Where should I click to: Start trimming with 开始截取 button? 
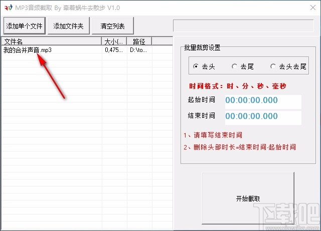[248, 198]
